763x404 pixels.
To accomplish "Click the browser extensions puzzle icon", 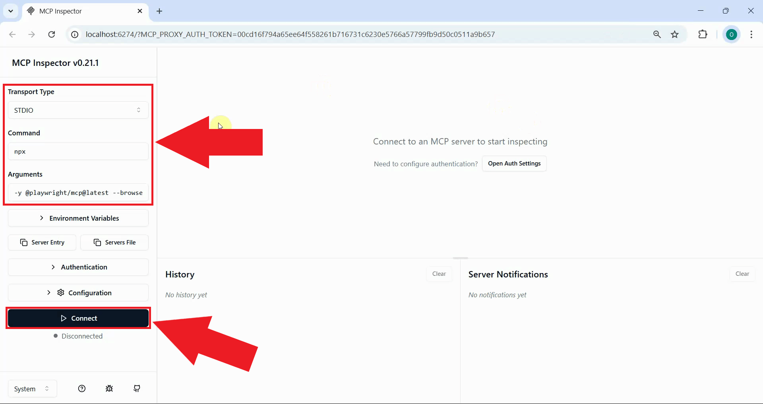I will [x=703, y=34].
